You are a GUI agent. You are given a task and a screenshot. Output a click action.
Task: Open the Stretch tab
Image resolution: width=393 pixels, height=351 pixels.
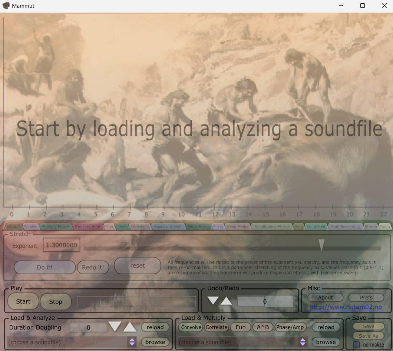[x=14, y=226]
